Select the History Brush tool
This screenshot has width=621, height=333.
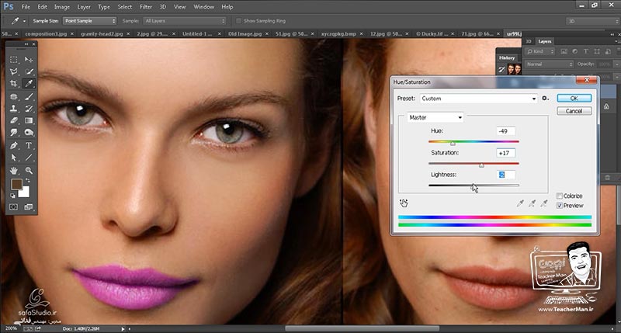[x=29, y=108]
